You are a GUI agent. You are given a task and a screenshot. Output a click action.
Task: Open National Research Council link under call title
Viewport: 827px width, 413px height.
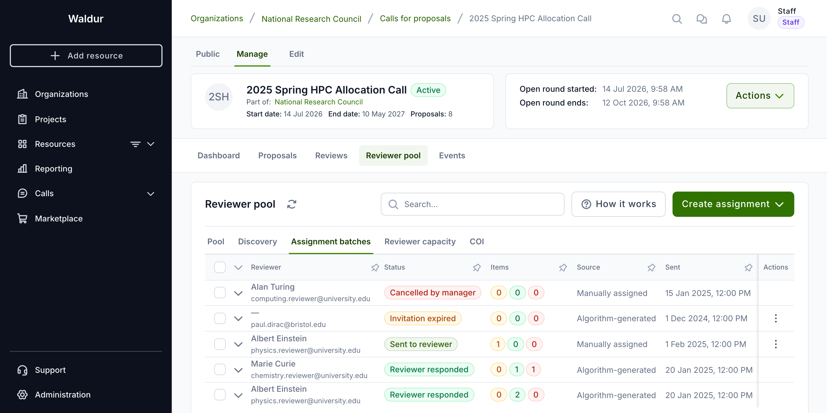click(318, 102)
